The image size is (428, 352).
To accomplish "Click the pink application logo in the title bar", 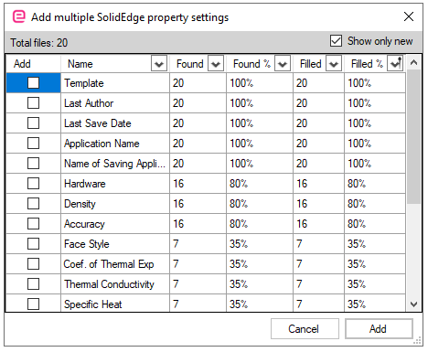I will coord(19,16).
